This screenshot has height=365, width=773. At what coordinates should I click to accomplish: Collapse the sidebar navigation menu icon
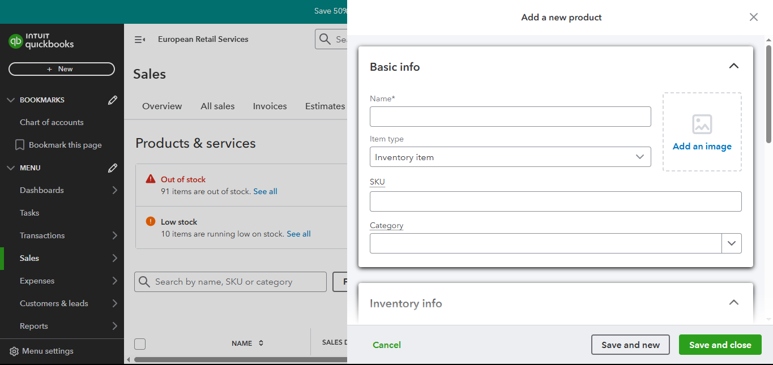(139, 40)
